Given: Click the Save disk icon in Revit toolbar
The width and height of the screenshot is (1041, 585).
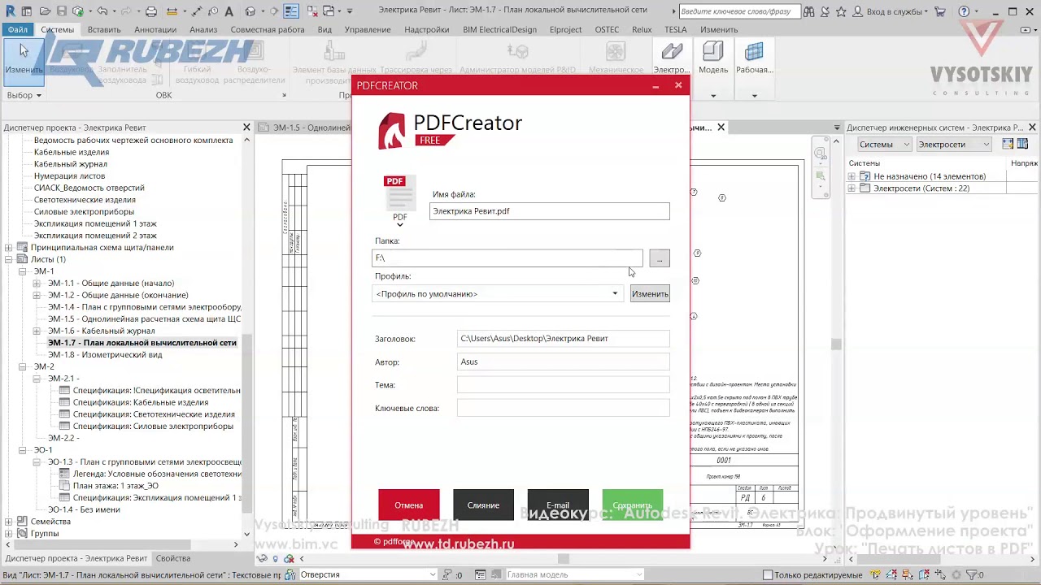Looking at the screenshot, I should click(62, 11).
